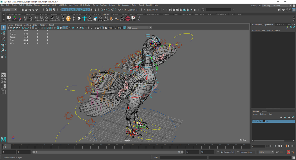The image size is (296, 160).
Task: Open the Hist shelf tool
Action: [9, 19]
